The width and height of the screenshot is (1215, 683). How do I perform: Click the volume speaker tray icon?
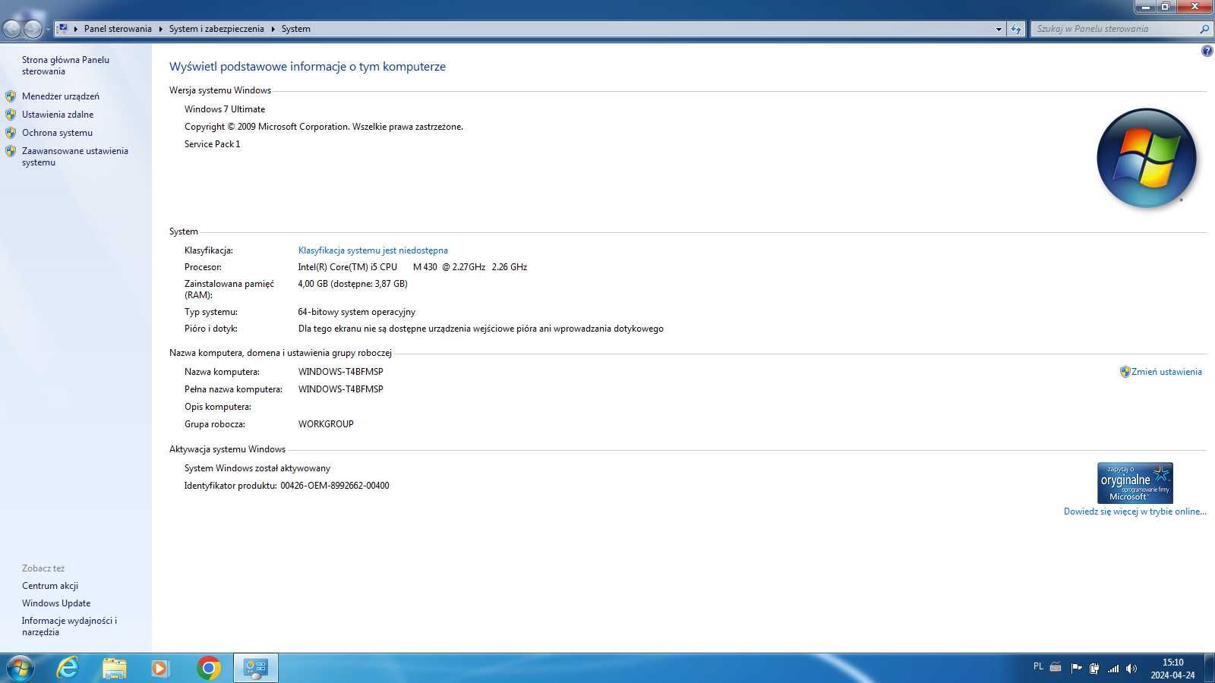point(1131,668)
